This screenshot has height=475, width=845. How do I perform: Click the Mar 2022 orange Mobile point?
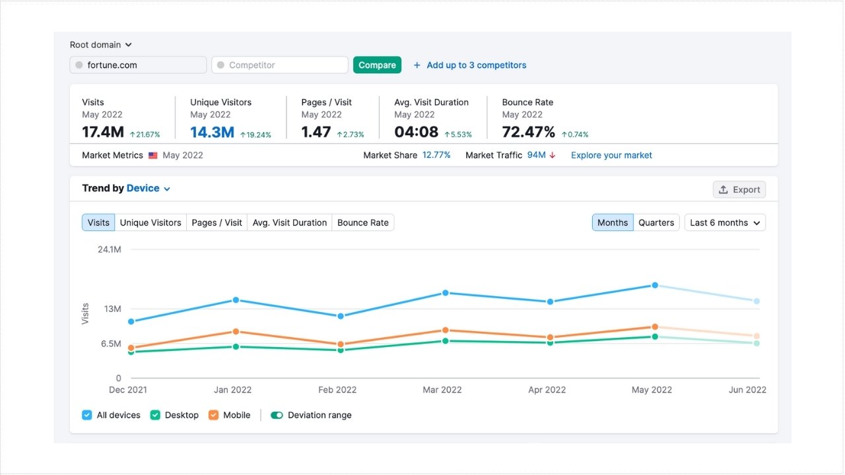(x=446, y=330)
